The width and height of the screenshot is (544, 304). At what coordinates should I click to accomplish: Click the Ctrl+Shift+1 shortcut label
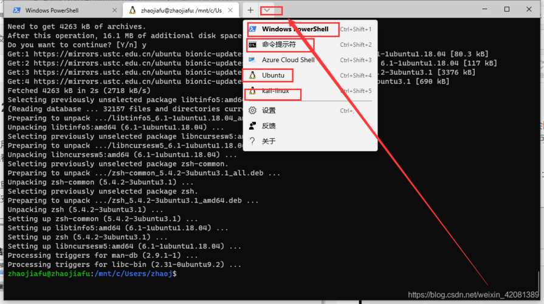(356, 29)
